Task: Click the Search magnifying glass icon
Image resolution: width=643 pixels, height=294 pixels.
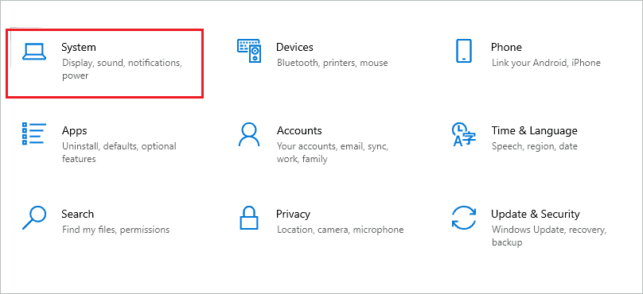Action: [33, 218]
